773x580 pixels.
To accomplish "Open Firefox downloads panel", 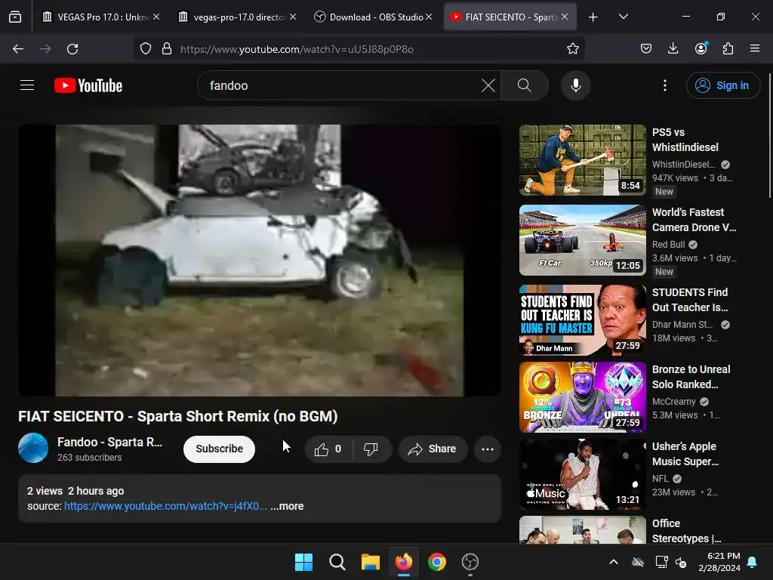I will pyautogui.click(x=673, y=48).
